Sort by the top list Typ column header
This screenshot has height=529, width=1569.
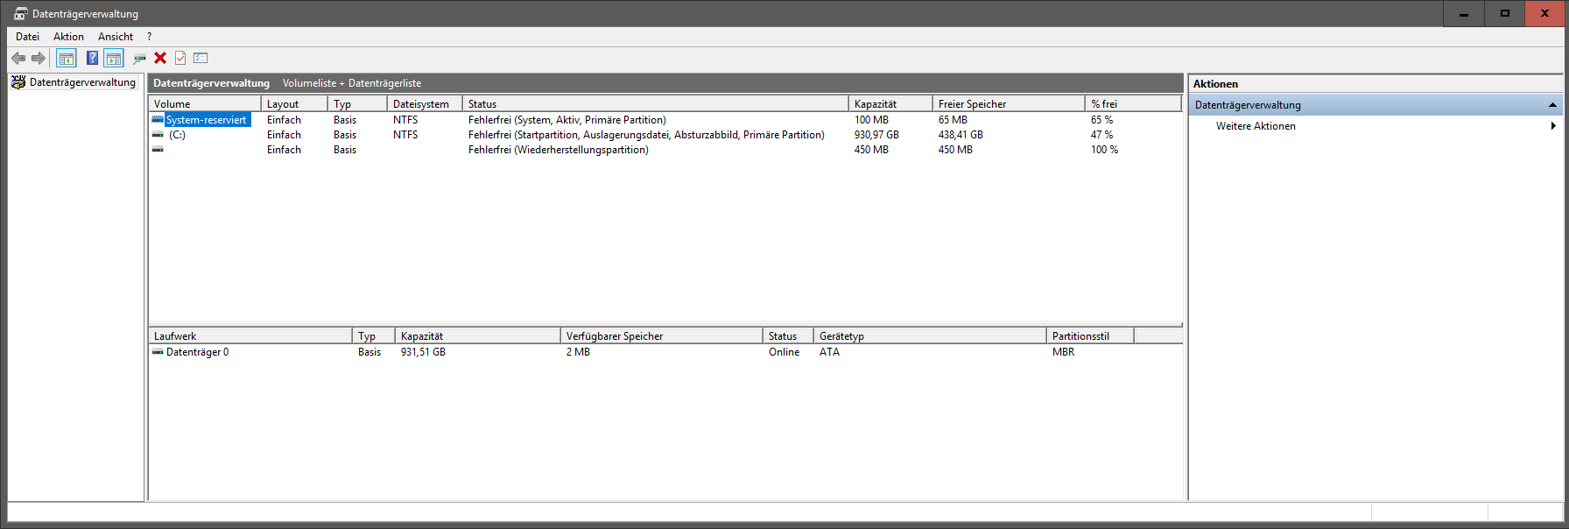tap(357, 103)
